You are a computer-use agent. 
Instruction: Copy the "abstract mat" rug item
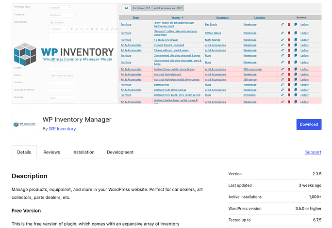tap(296, 85)
